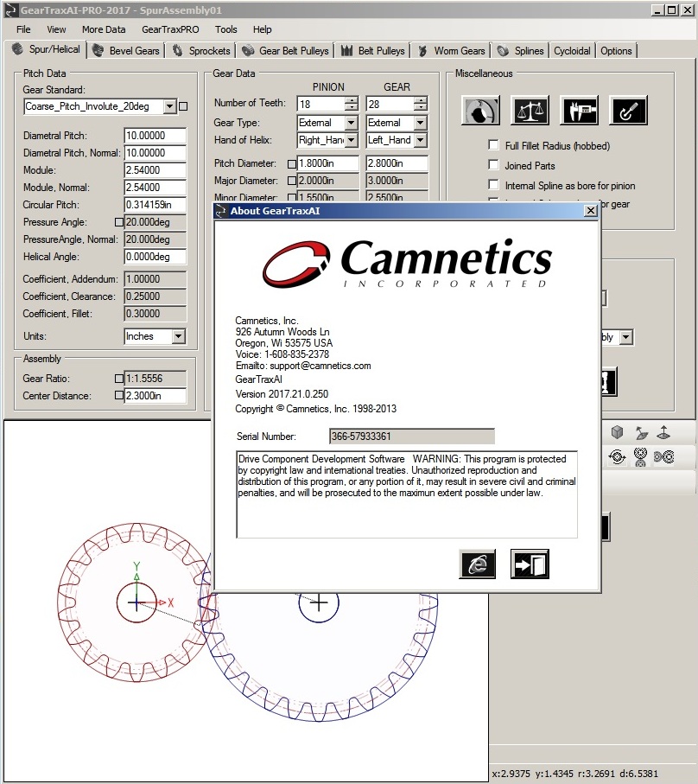Click the Helical Angle input field
The width and height of the screenshot is (698, 784).
point(155,257)
